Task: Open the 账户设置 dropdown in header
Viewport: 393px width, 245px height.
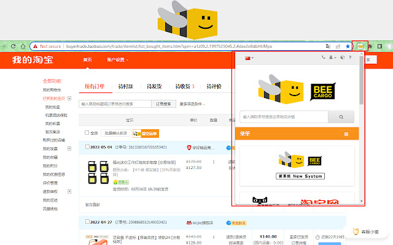Action: click(117, 60)
